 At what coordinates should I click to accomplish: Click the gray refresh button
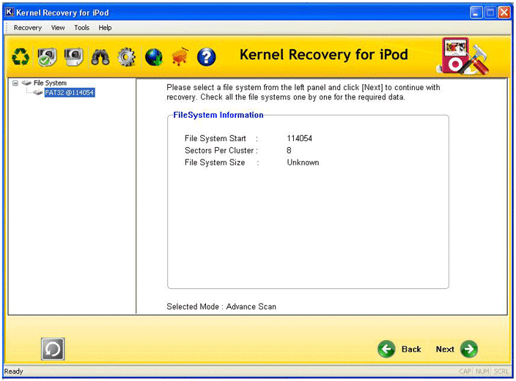click(x=53, y=349)
